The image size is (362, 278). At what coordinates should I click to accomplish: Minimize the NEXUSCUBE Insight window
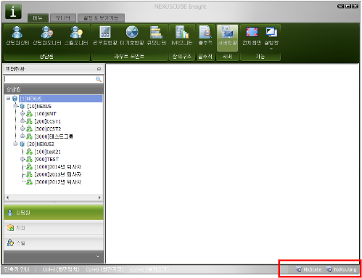[340, 7]
